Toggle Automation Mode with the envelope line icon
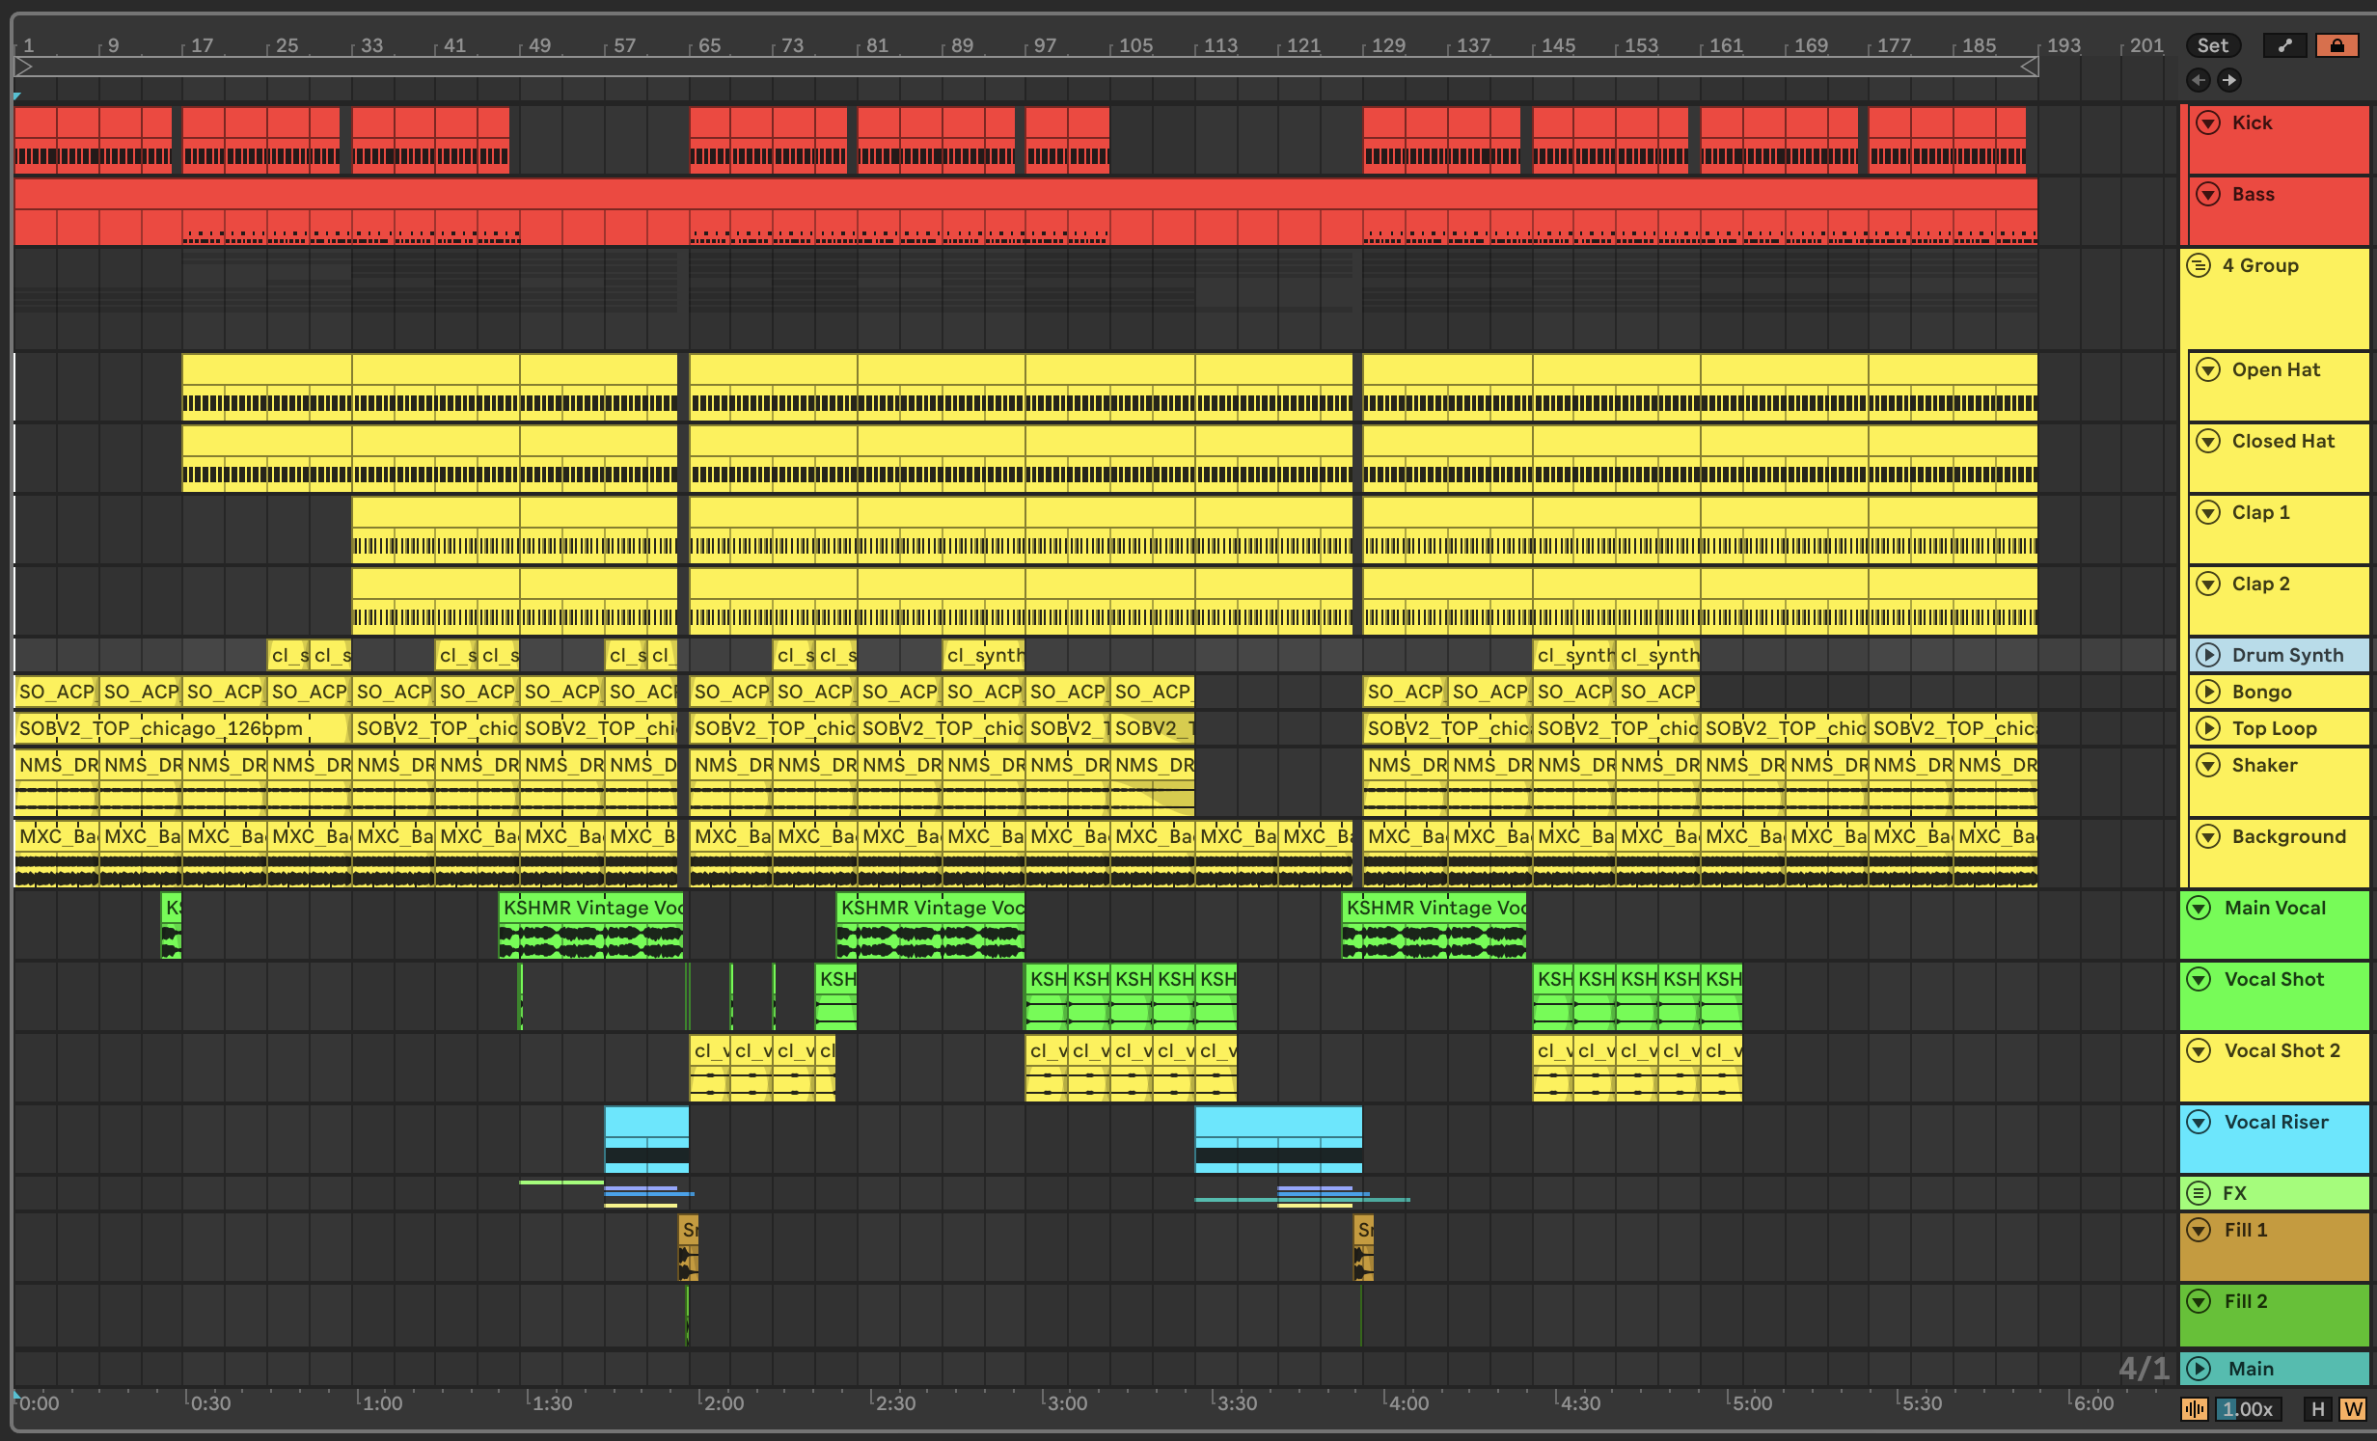Viewport: 2377px width, 1441px height. (2284, 45)
